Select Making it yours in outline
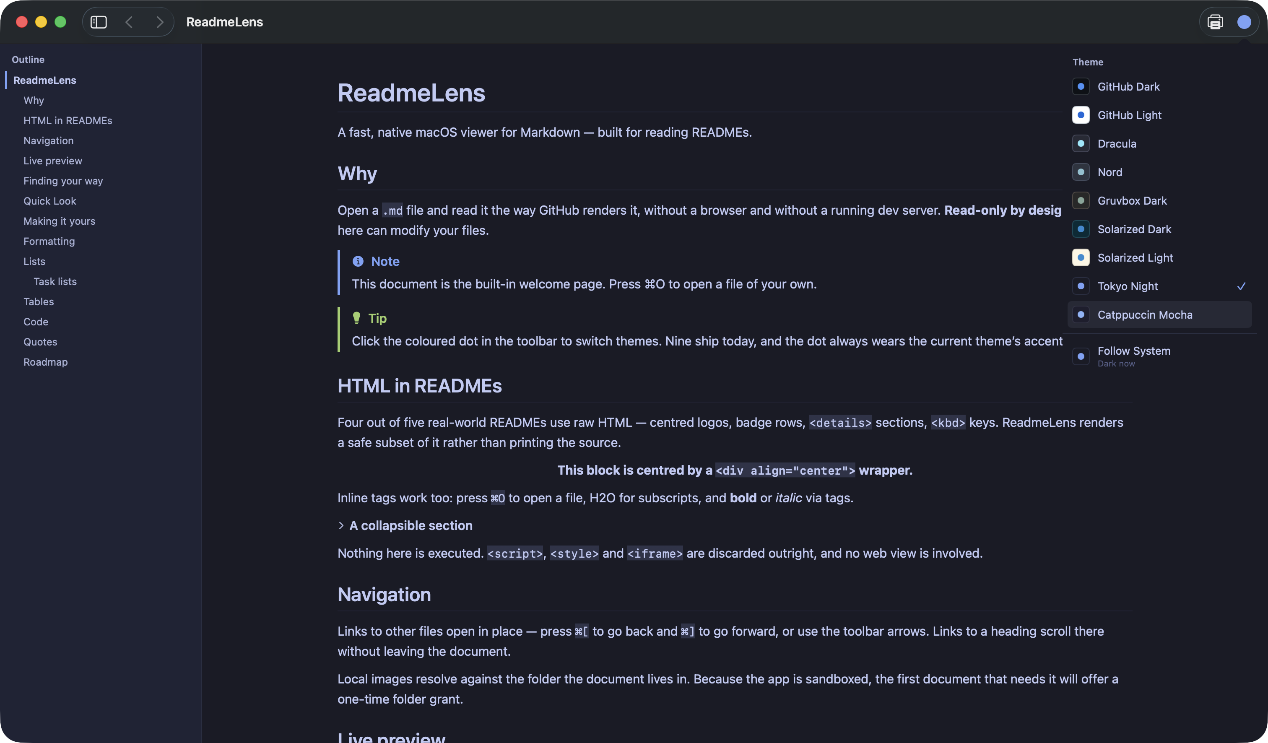 pyautogui.click(x=60, y=221)
